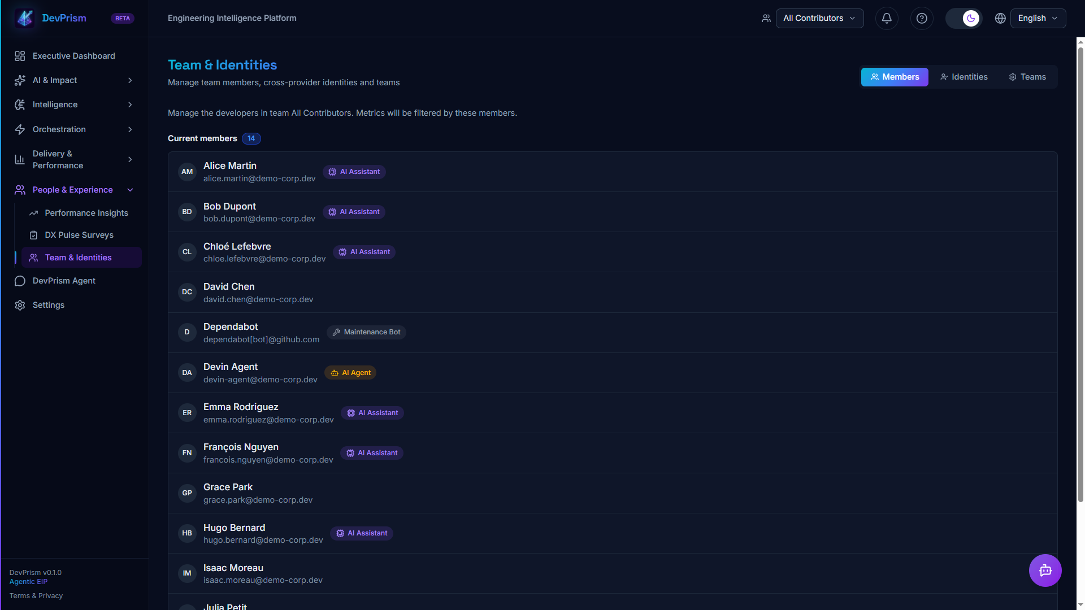The width and height of the screenshot is (1085, 610).
Task: Click the globe language icon
Action: 1000,18
